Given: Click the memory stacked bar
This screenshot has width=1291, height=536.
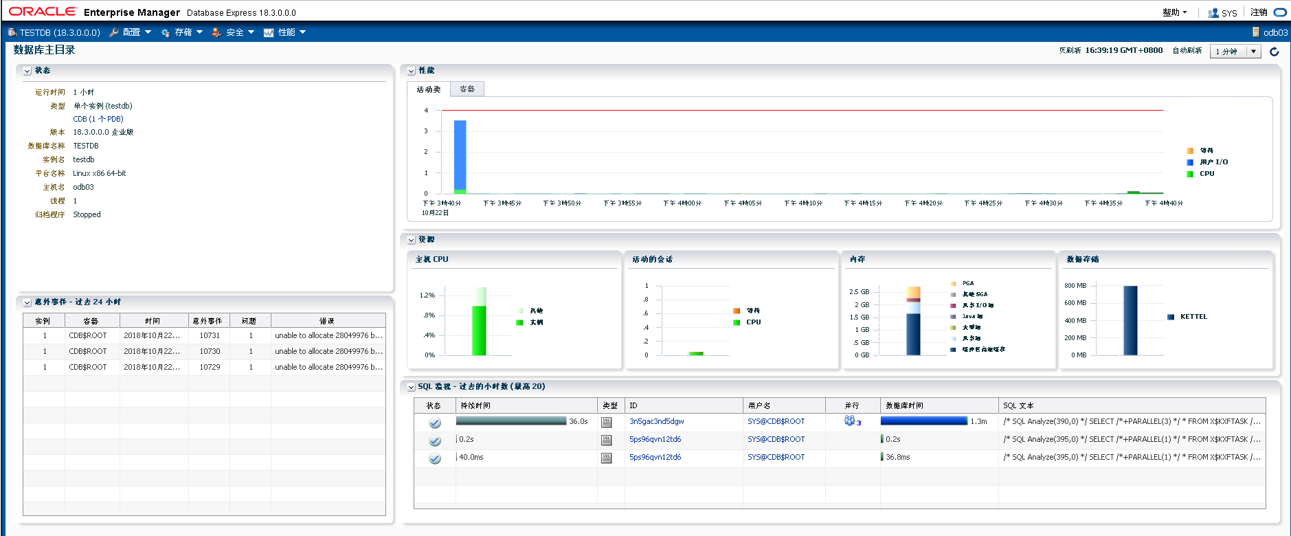Looking at the screenshot, I should (913, 321).
